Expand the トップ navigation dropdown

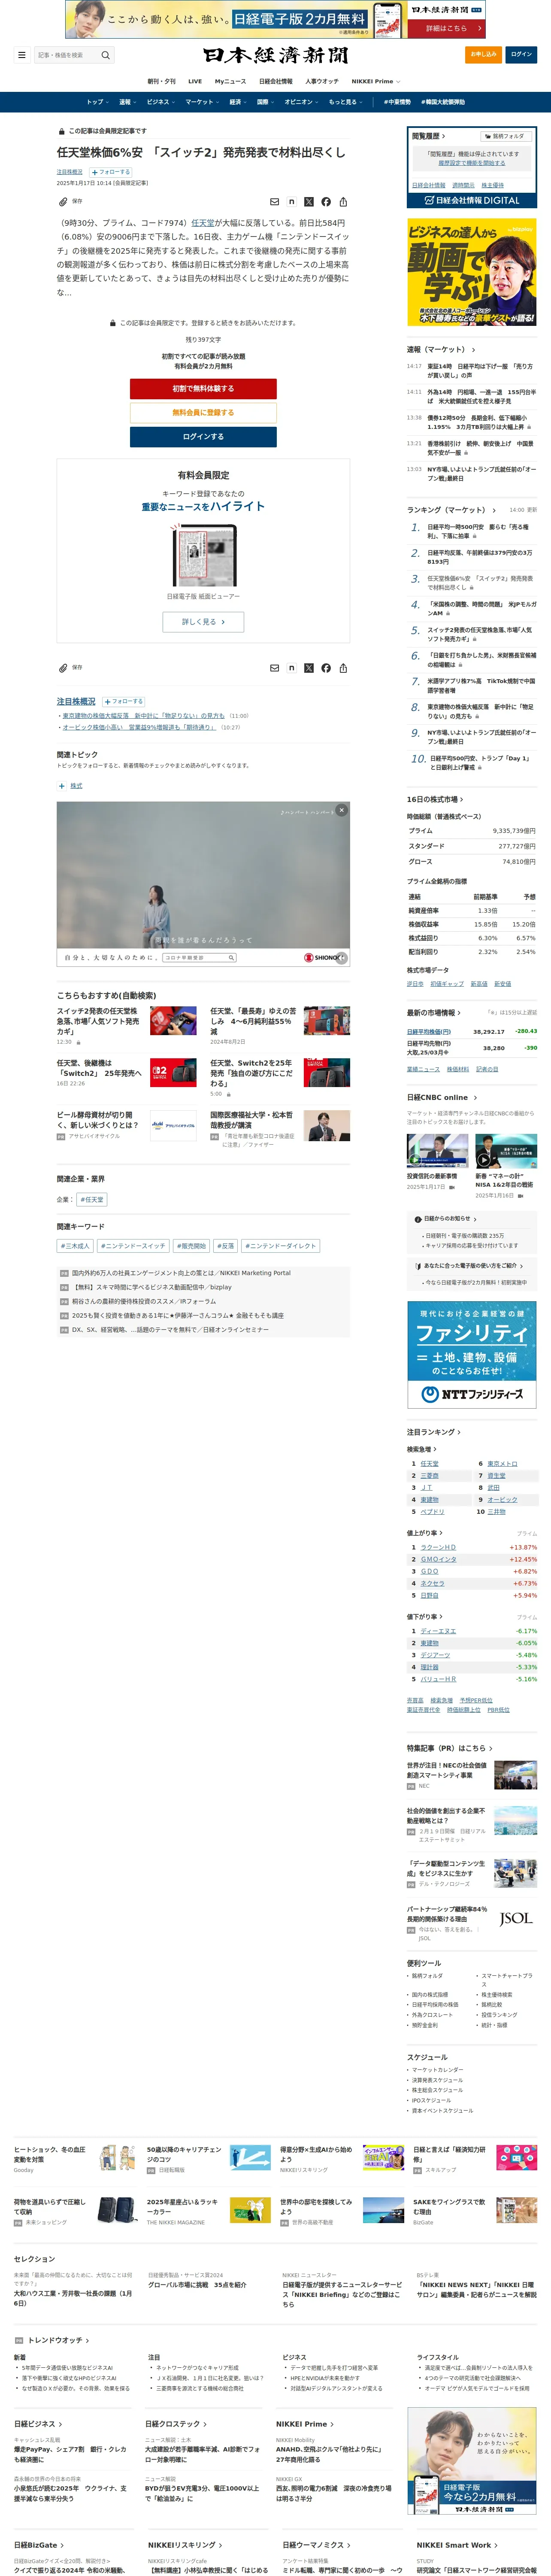(97, 102)
